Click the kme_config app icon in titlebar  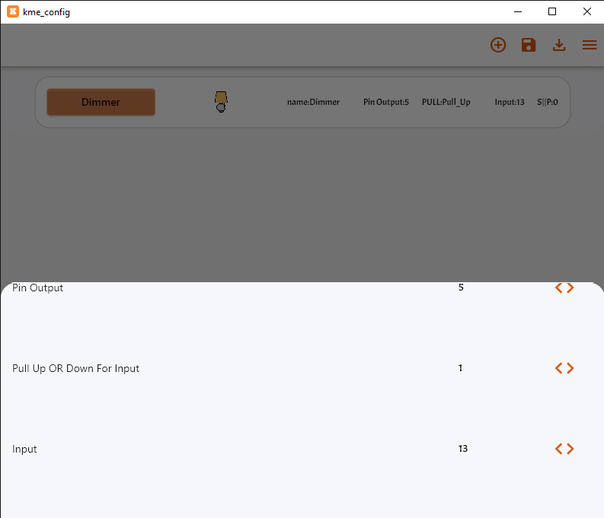click(13, 11)
